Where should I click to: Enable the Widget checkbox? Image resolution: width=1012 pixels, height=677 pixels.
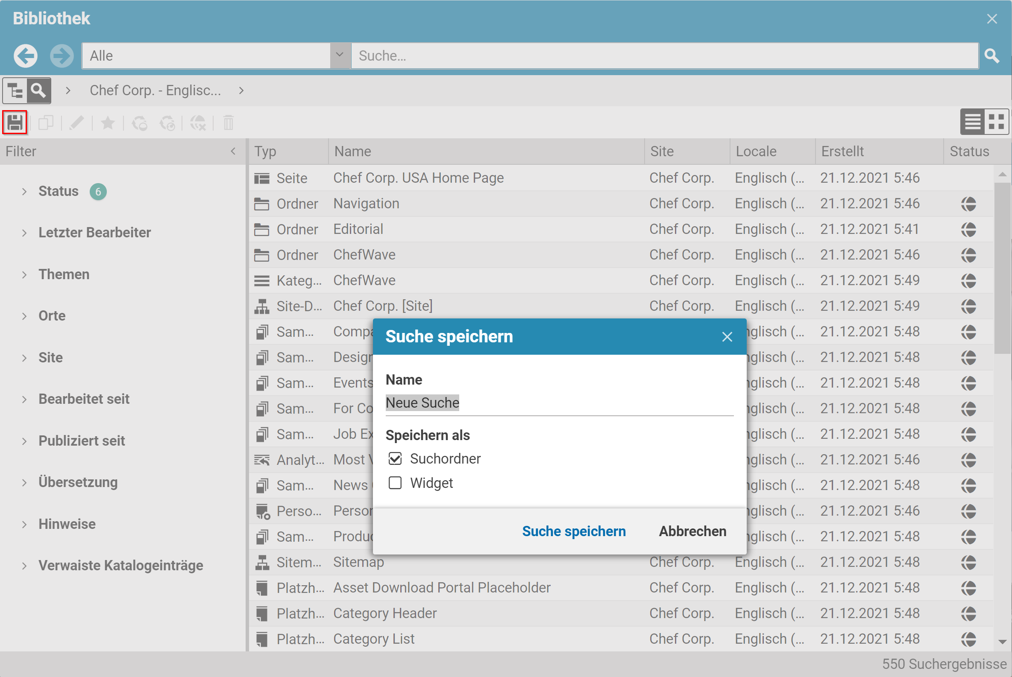tap(395, 483)
